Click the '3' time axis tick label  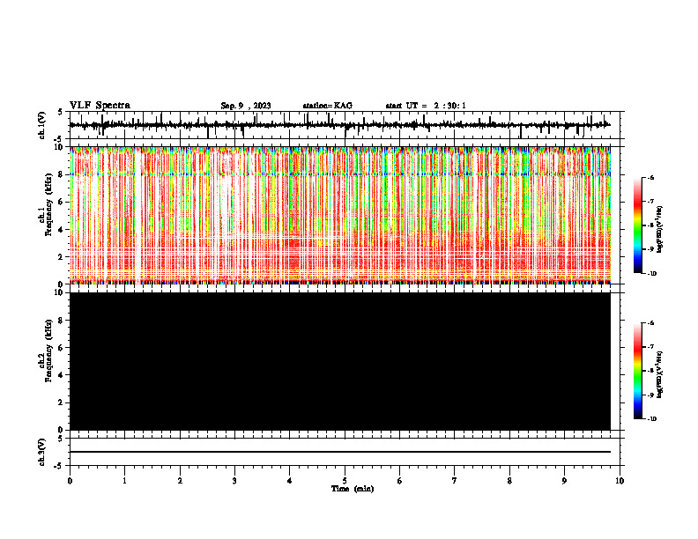coord(234,481)
